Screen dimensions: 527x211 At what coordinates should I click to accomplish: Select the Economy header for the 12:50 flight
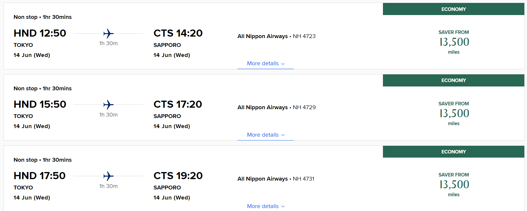click(x=453, y=9)
